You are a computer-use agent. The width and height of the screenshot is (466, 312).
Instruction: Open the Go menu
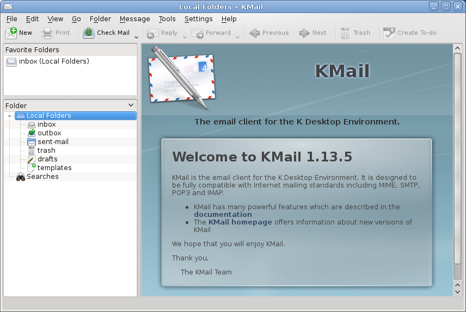coord(76,19)
